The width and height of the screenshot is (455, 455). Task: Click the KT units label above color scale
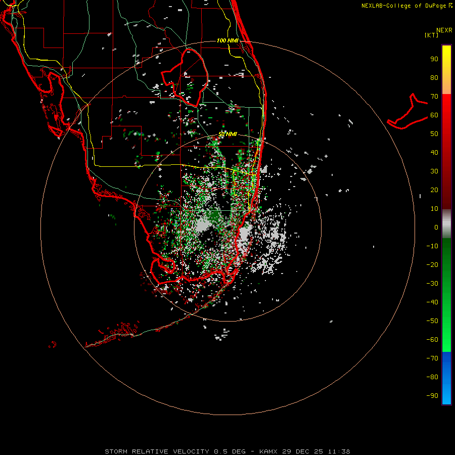(432, 35)
